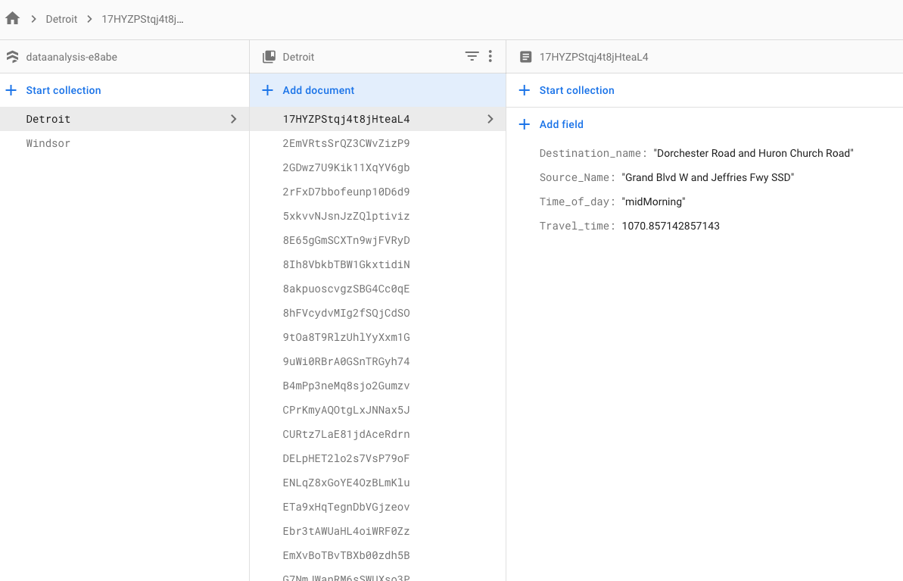The image size is (903, 581).
Task: Click the collection icon next to Detroit header
Action: coord(269,57)
